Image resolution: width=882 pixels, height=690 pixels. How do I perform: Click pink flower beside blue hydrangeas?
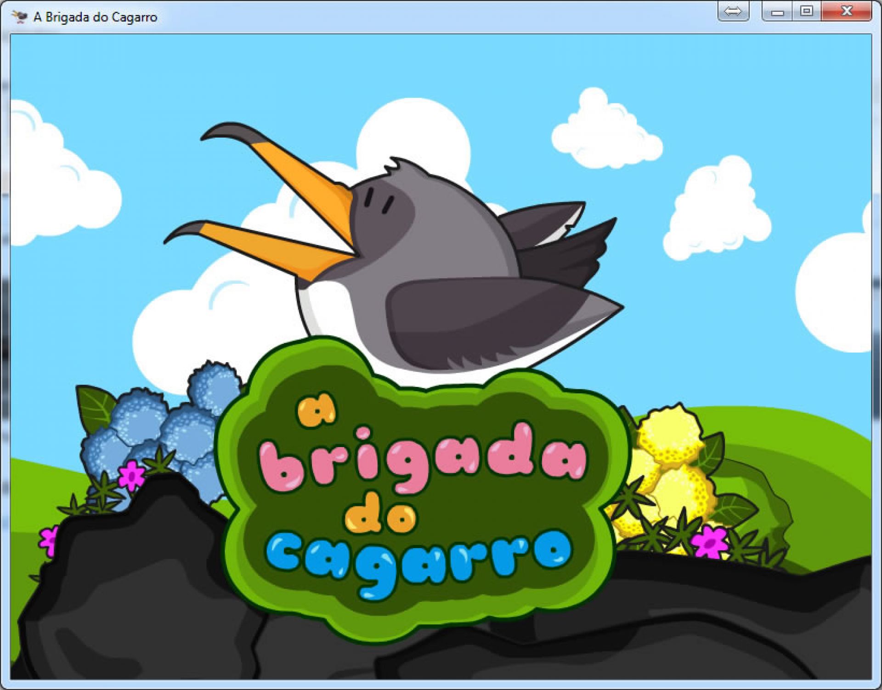point(132,475)
